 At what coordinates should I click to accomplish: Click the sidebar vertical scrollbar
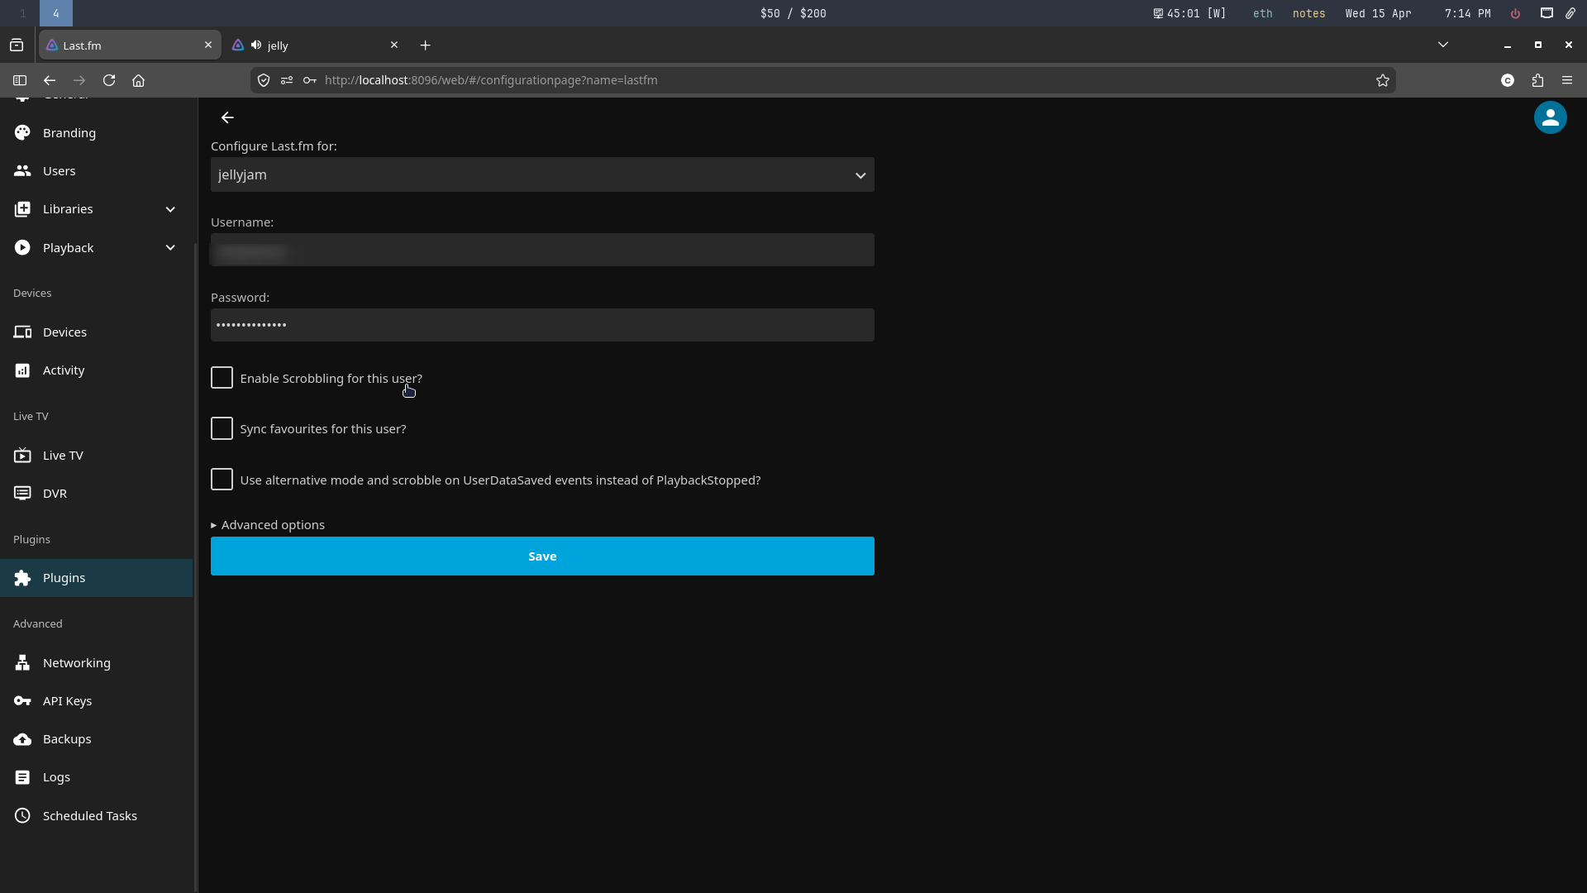195,566
